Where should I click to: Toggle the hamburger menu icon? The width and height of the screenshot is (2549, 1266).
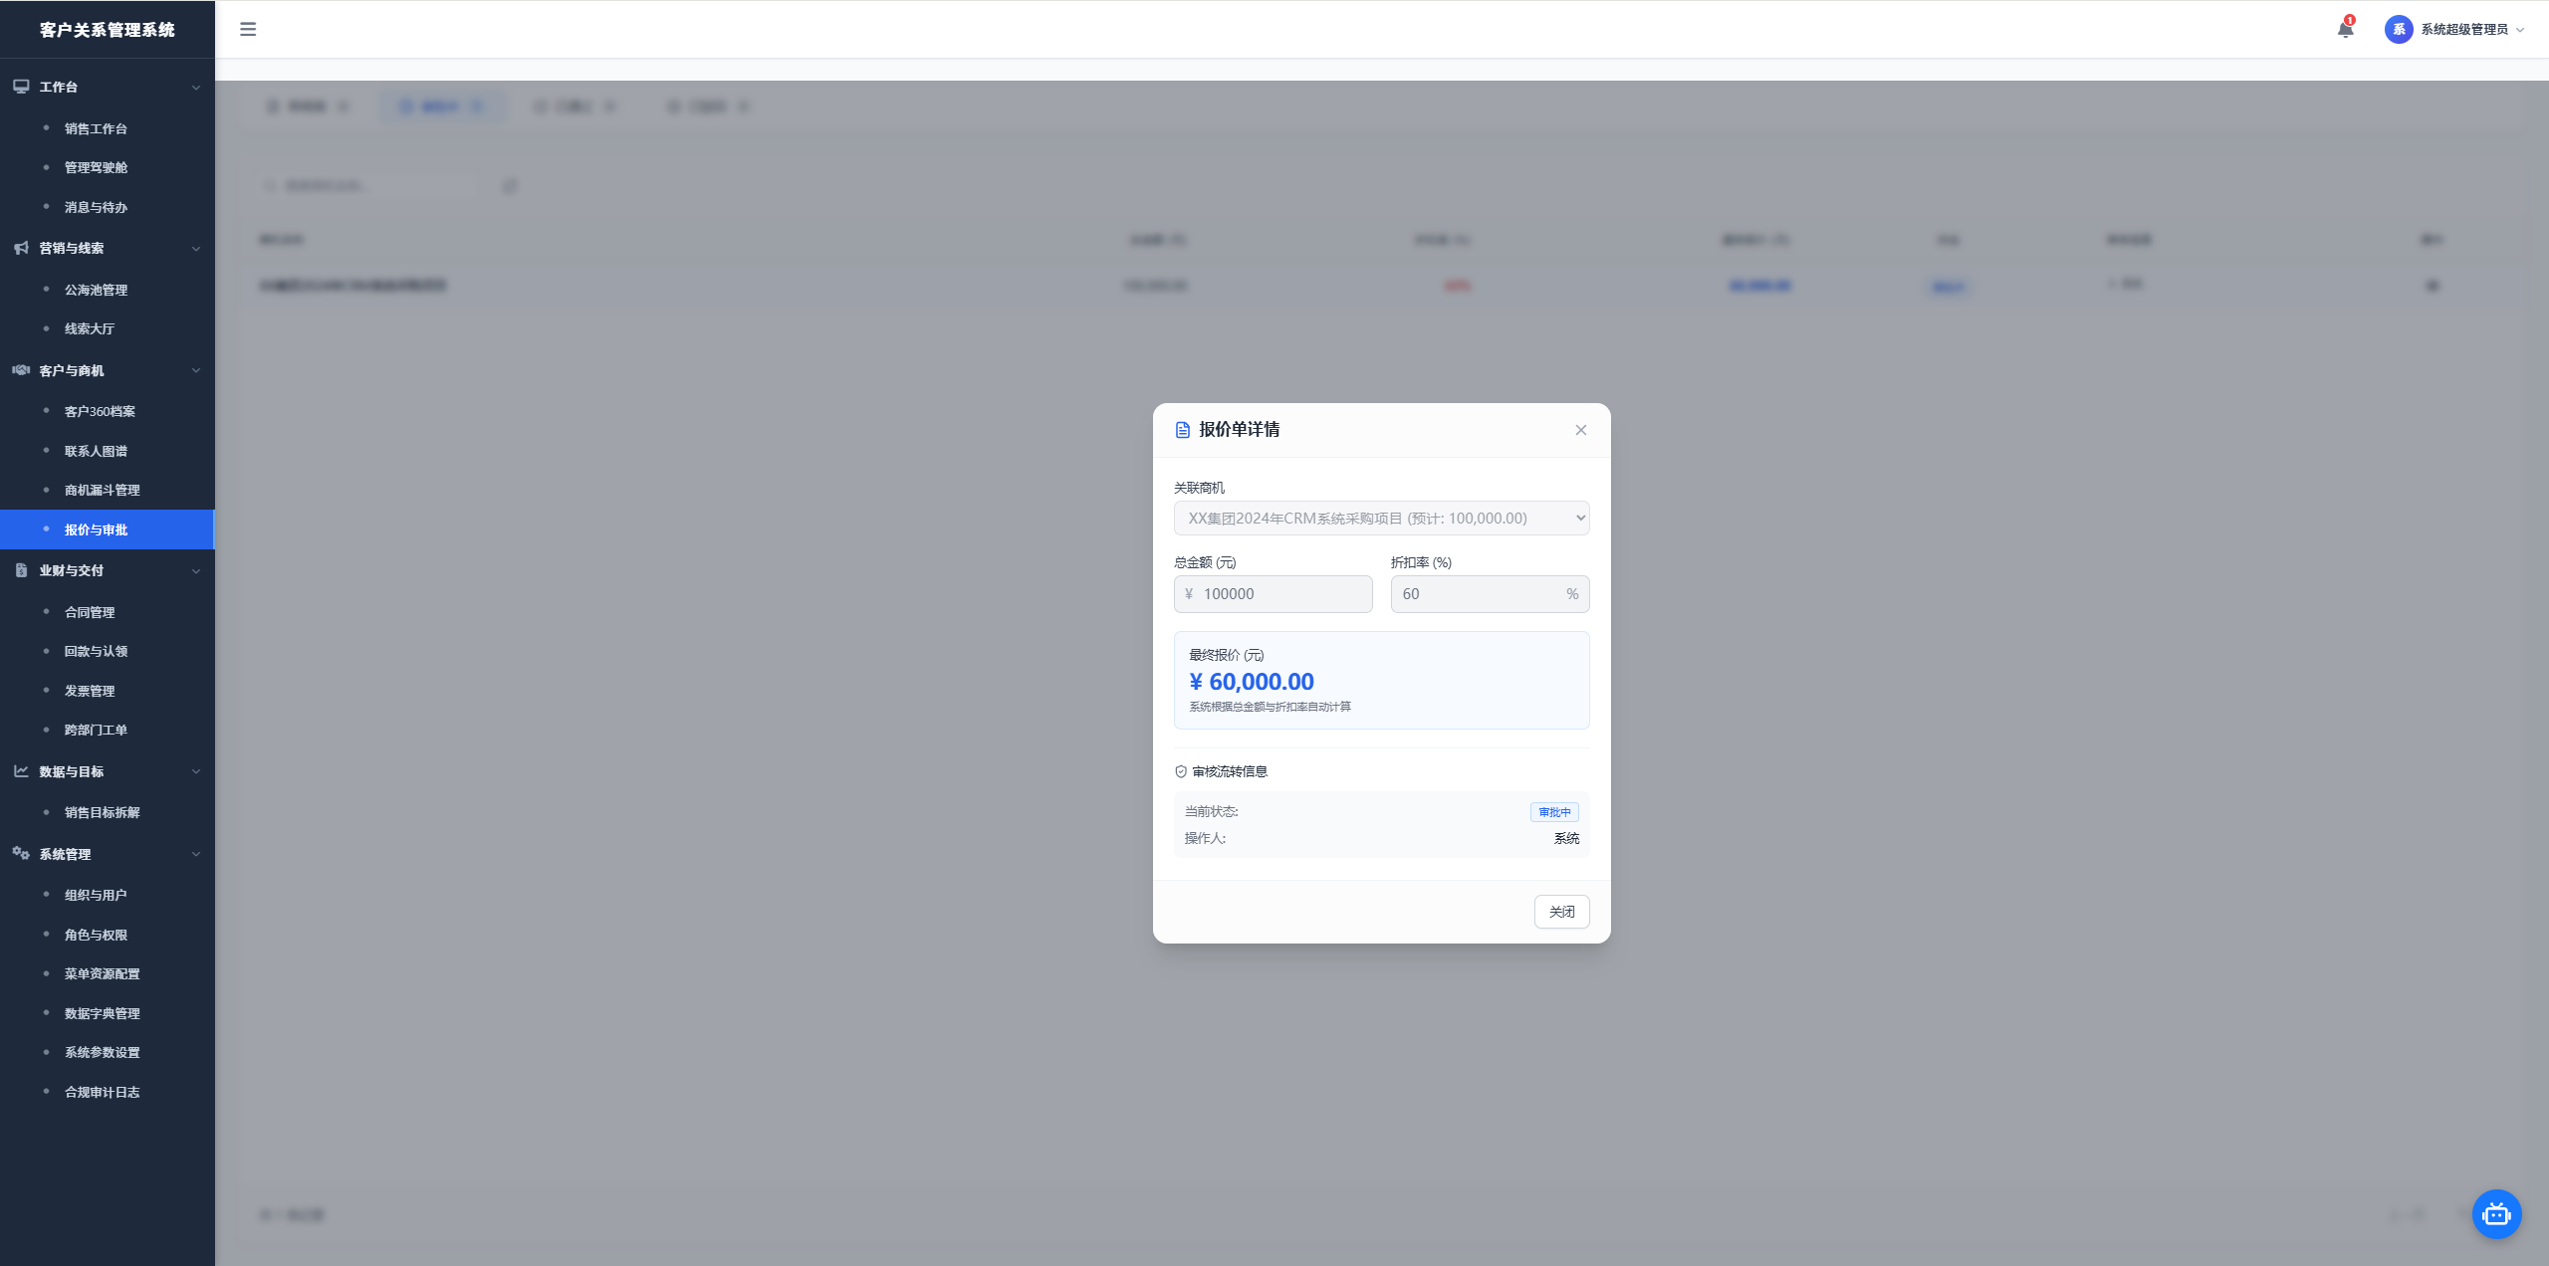(x=248, y=29)
